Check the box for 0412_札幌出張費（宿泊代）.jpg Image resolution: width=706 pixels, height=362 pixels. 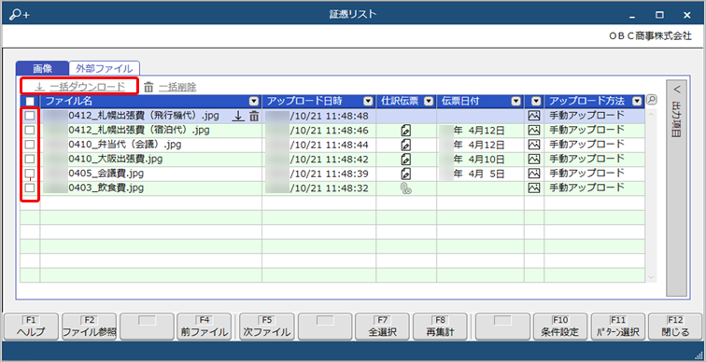(30, 131)
